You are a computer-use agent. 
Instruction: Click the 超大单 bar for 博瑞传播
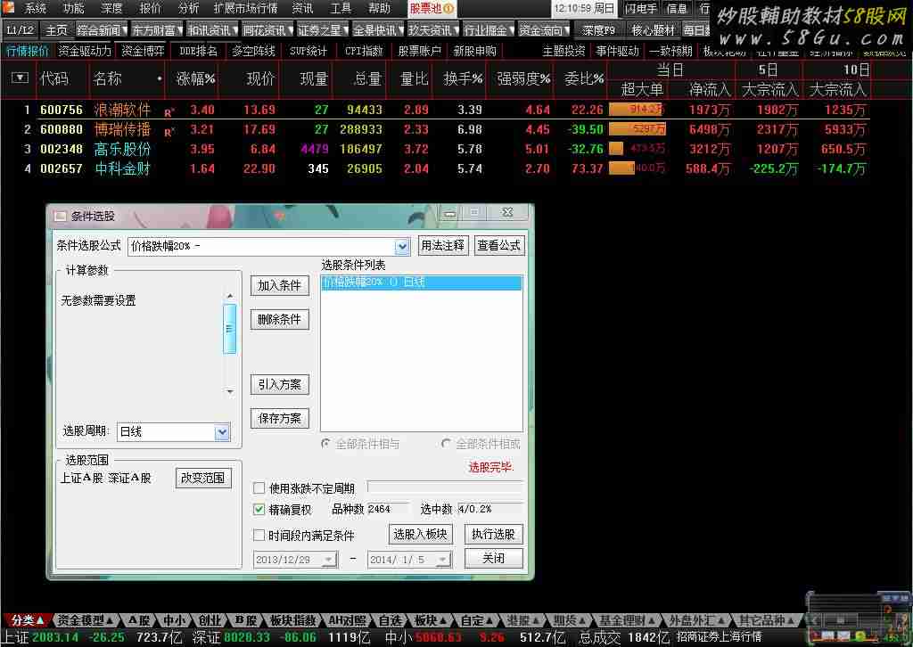(x=637, y=129)
